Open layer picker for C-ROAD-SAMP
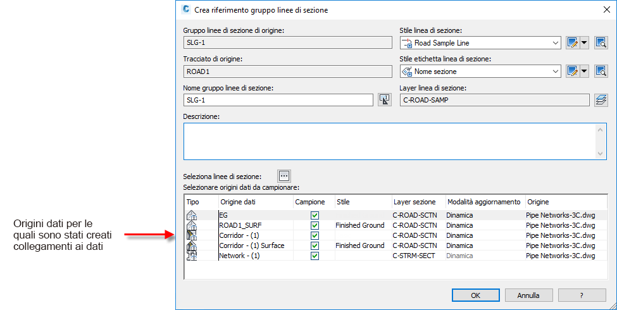The image size is (617, 310). point(601,100)
